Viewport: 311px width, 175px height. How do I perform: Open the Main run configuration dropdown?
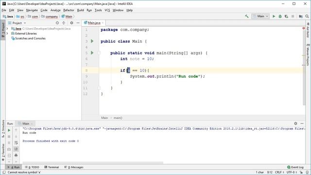[260, 16]
